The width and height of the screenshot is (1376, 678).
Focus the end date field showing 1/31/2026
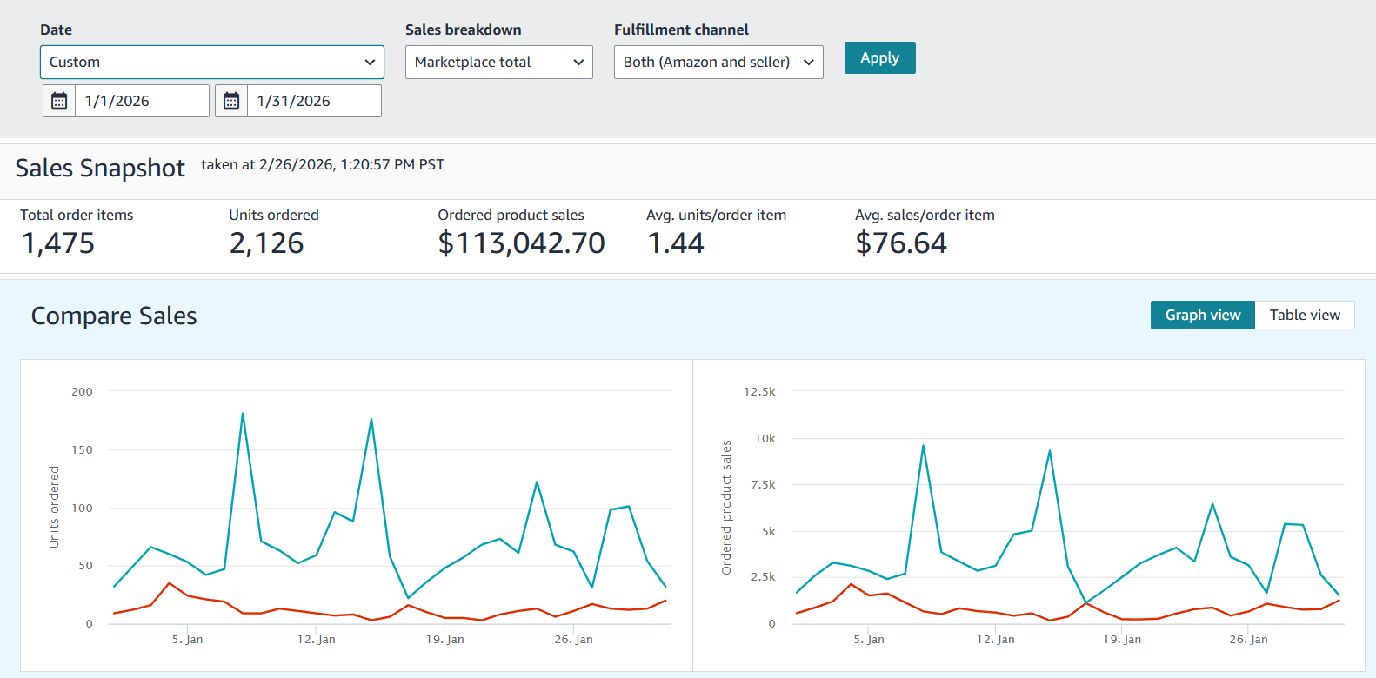pos(313,101)
